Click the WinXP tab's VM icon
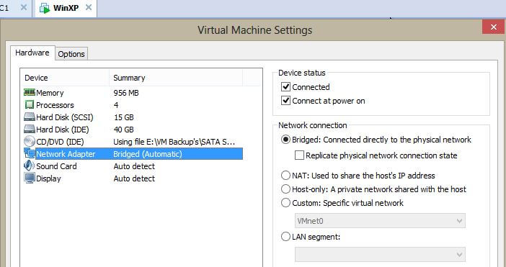The width and height of the screenshot is (506, 267). (x=45, y=9)
